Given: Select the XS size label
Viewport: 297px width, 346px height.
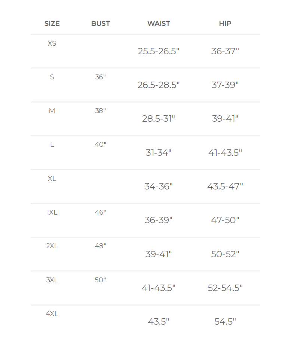Looking at the screenshot, I should tap(52, 43).
